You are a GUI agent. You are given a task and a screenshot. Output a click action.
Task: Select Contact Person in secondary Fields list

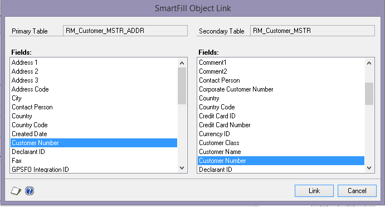coord(281,80)
